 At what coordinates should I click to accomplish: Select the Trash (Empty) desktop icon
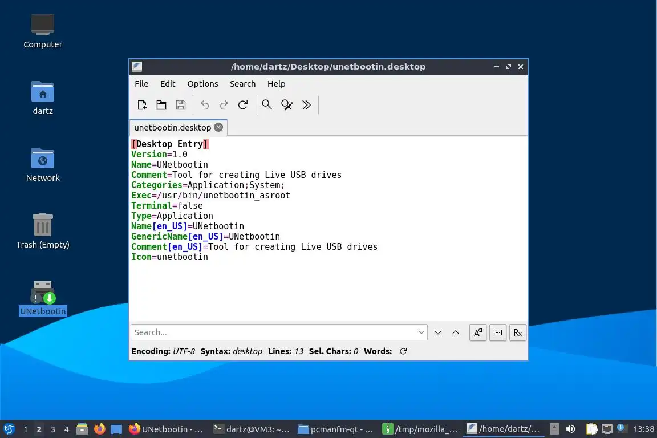point(43,232)
